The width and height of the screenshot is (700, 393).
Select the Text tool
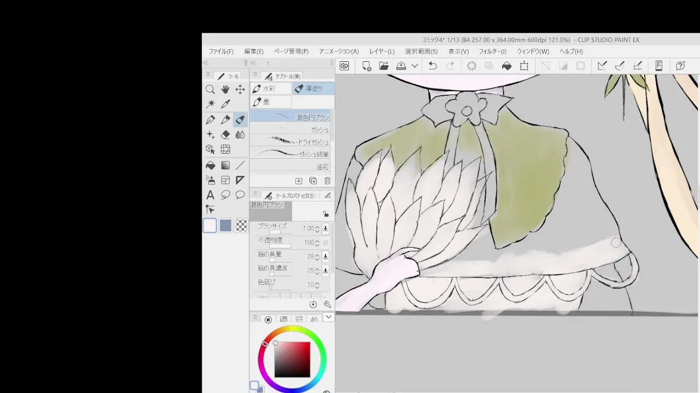210,195
